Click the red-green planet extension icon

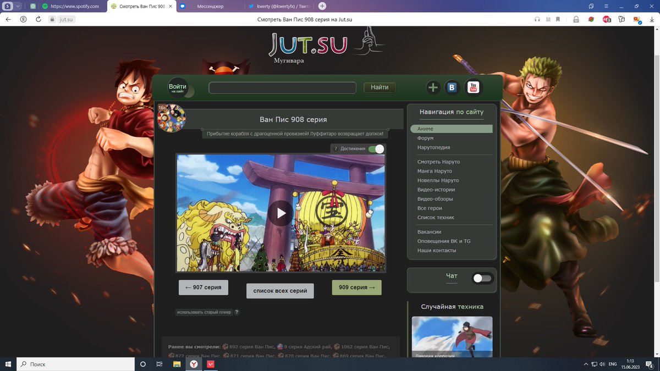point(591,19)
